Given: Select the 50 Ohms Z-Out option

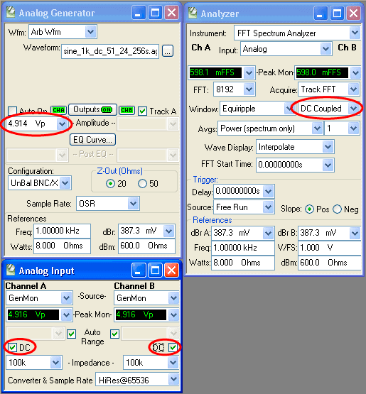Looking at the screenshot, I should pos(142,184).
